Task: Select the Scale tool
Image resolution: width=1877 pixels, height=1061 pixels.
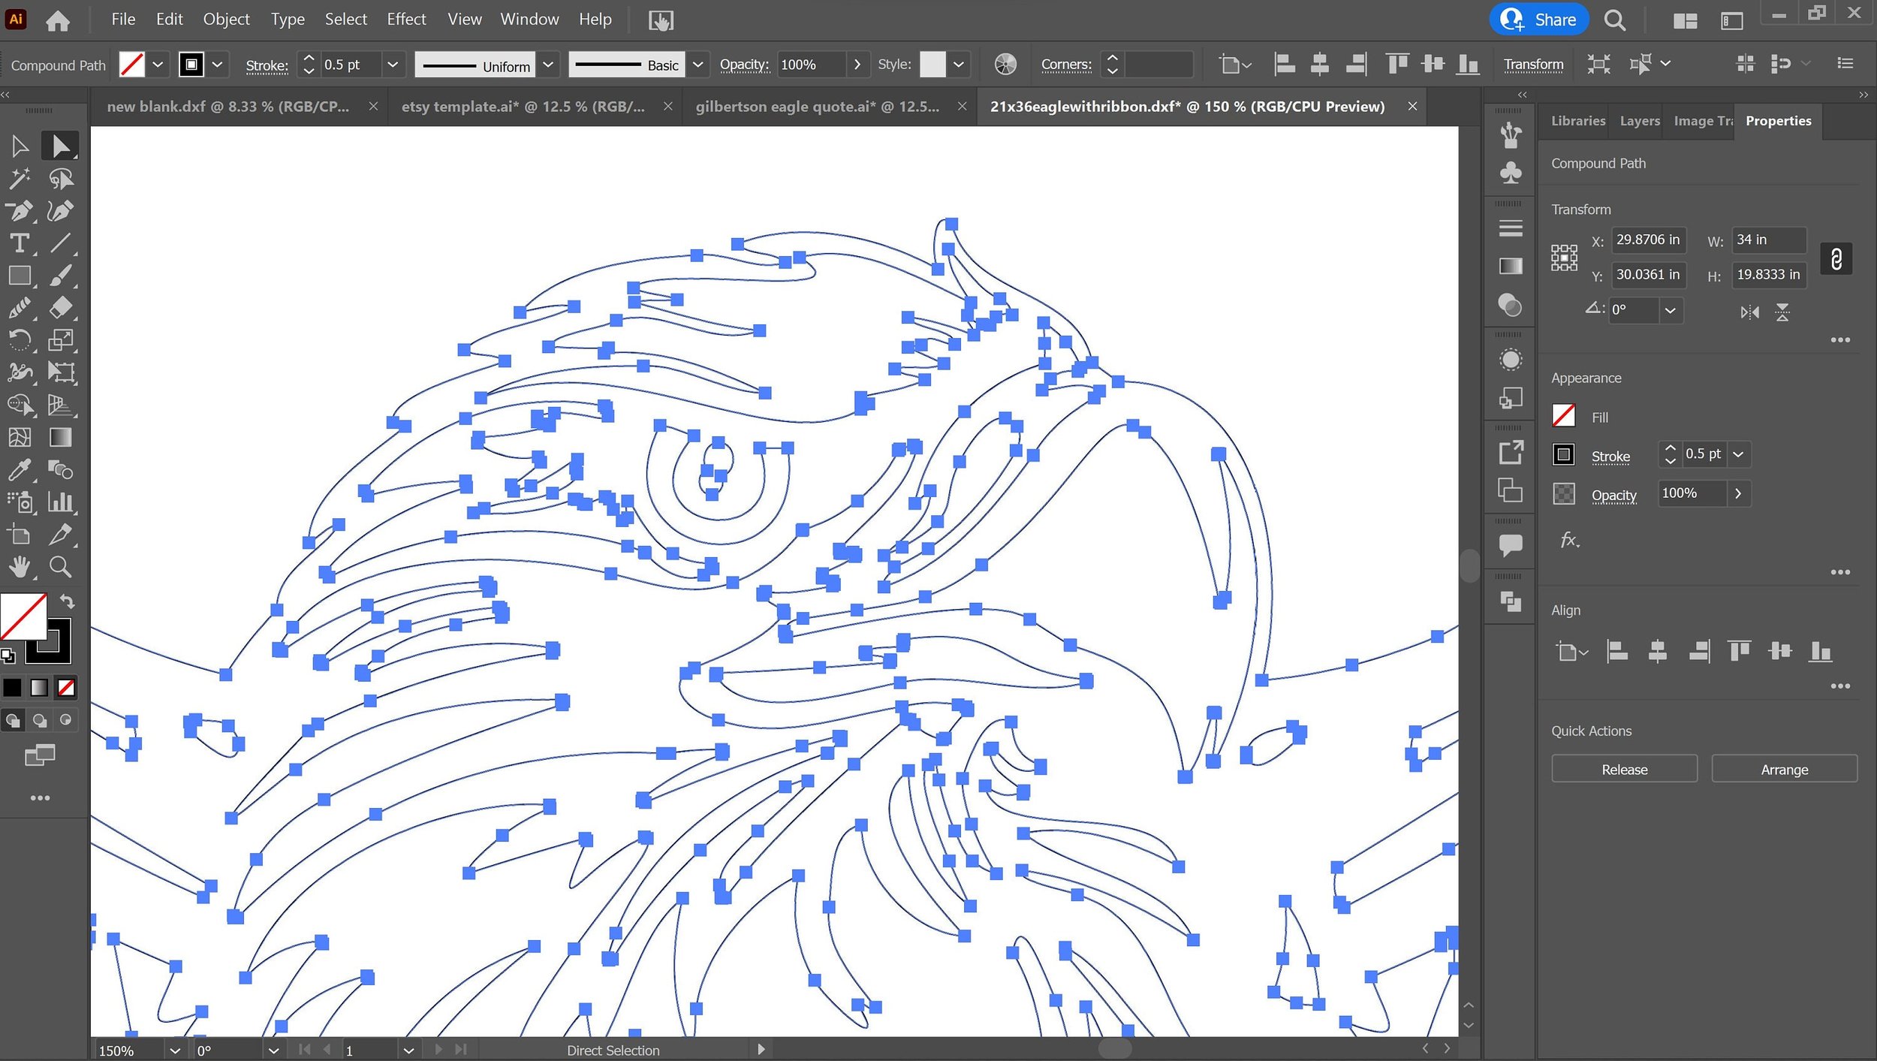Action: [61, 340]
